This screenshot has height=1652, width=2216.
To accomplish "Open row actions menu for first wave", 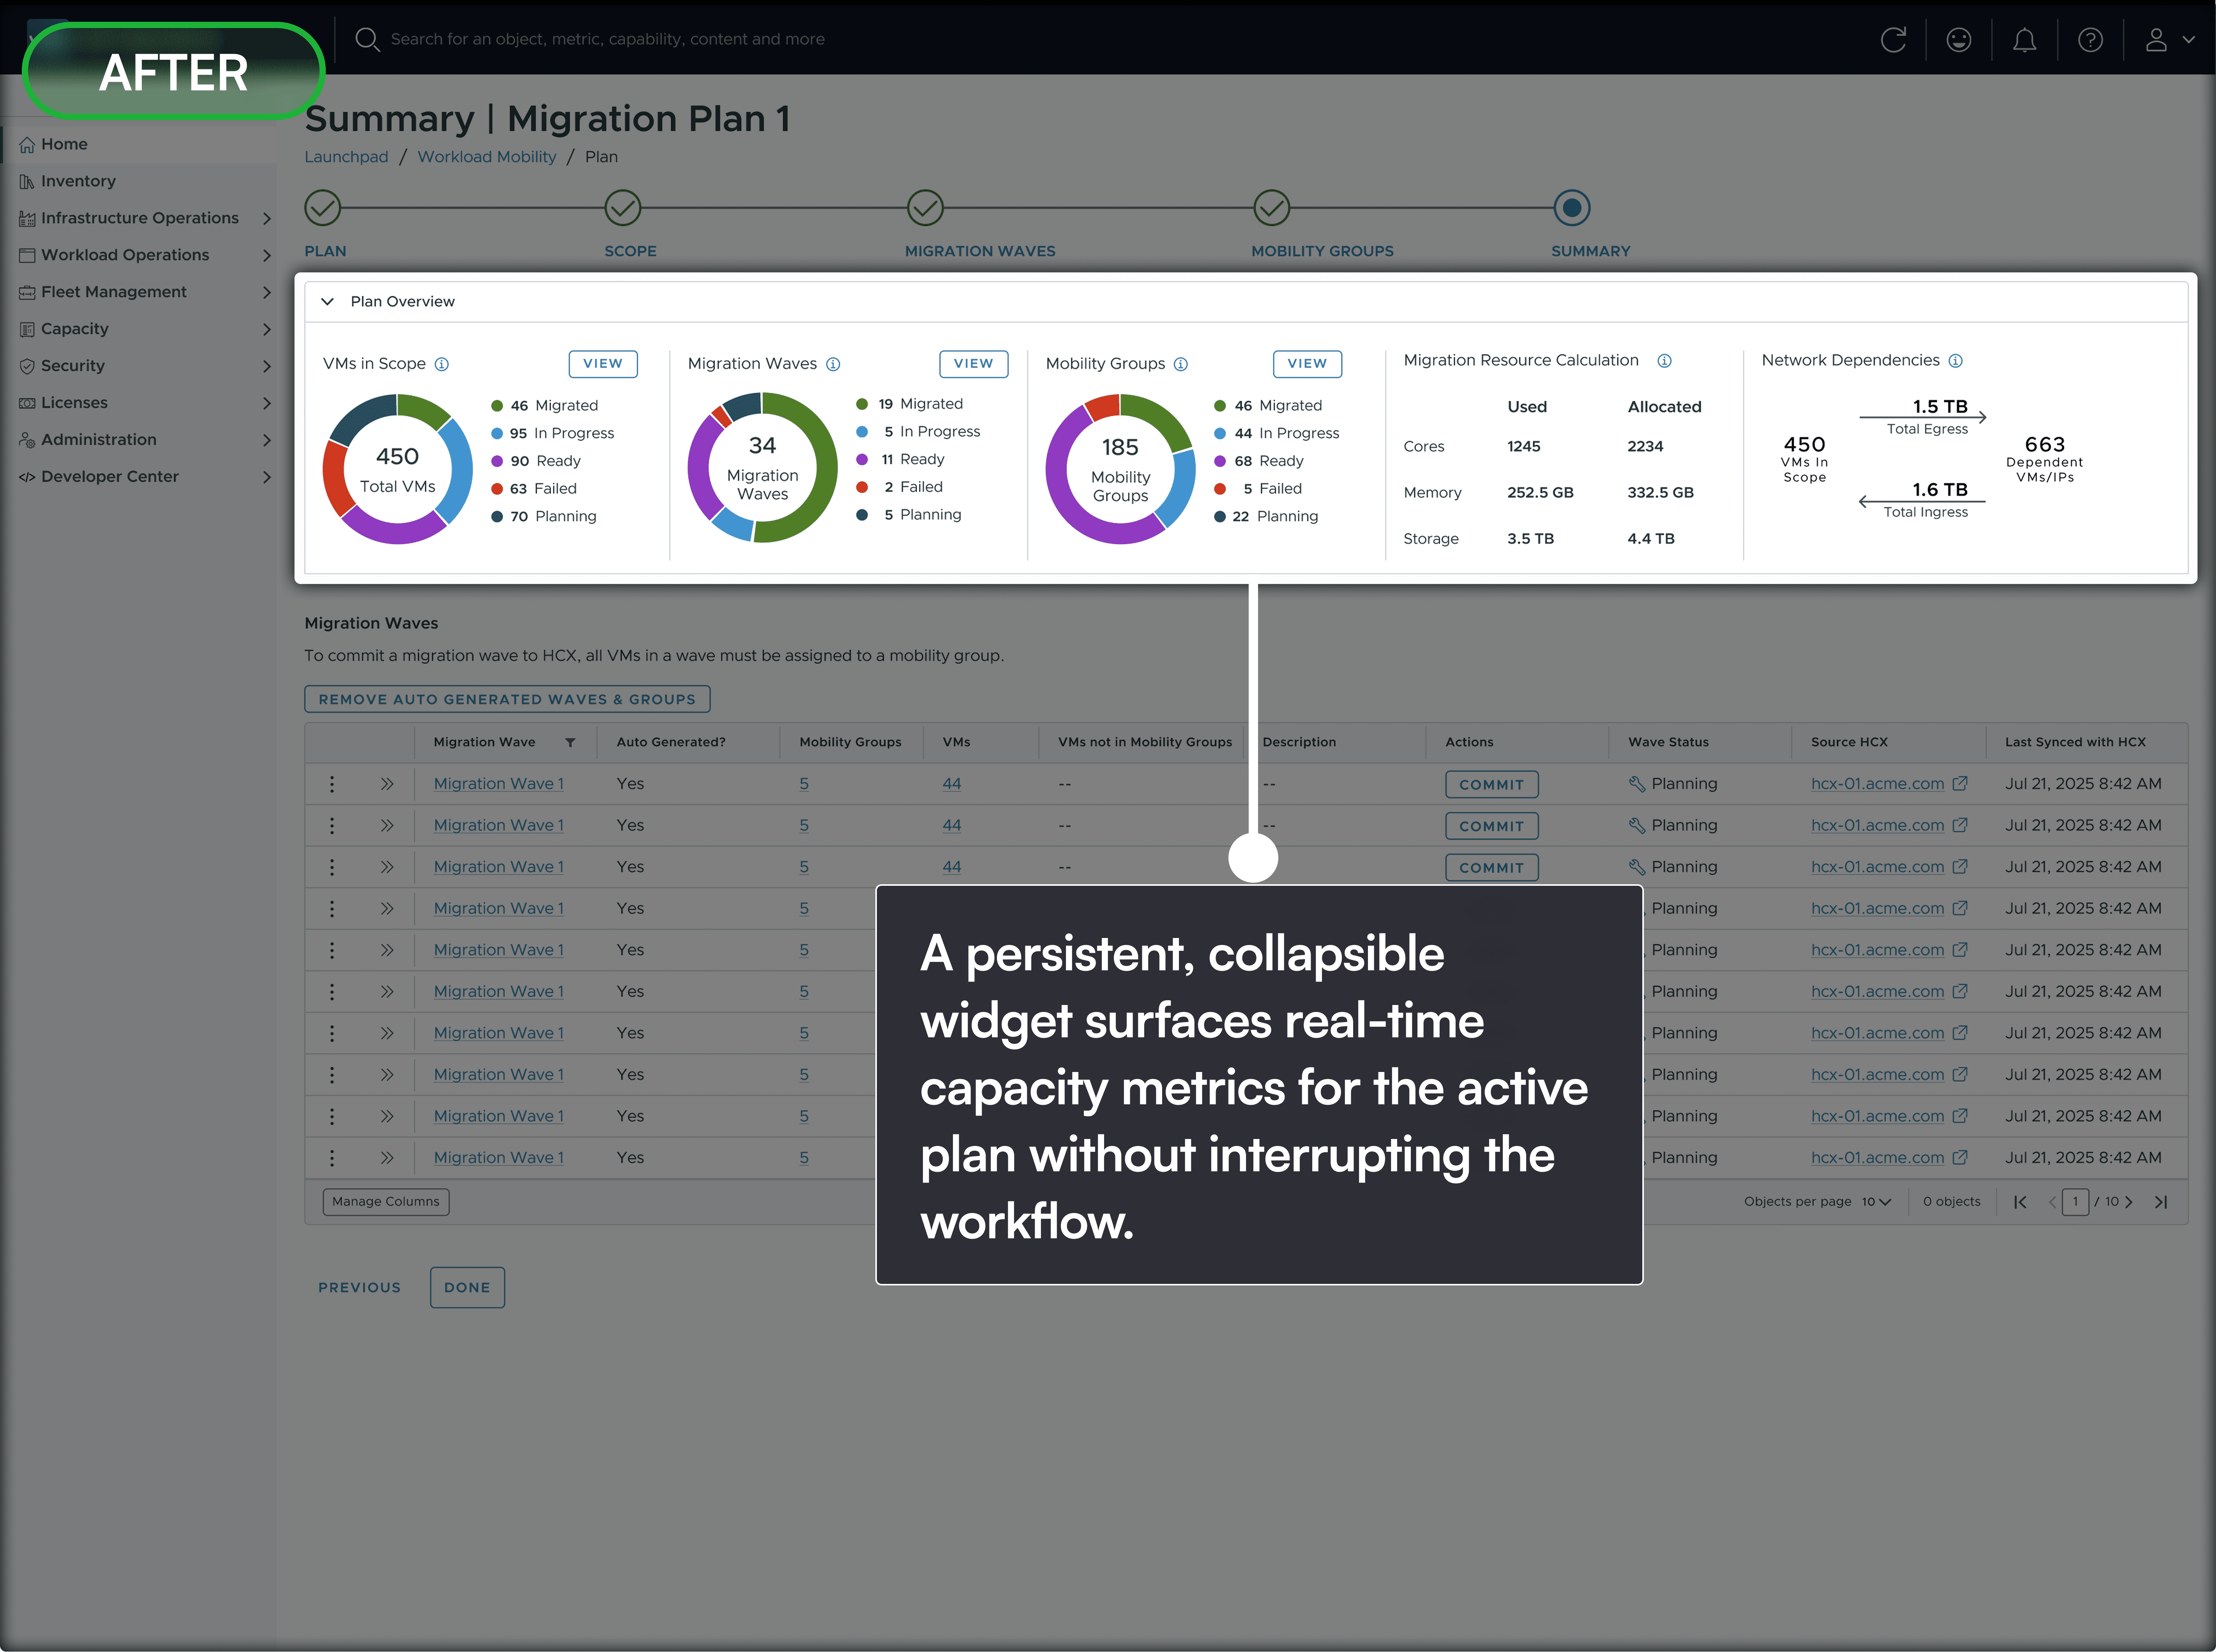I will coord(332,784).
